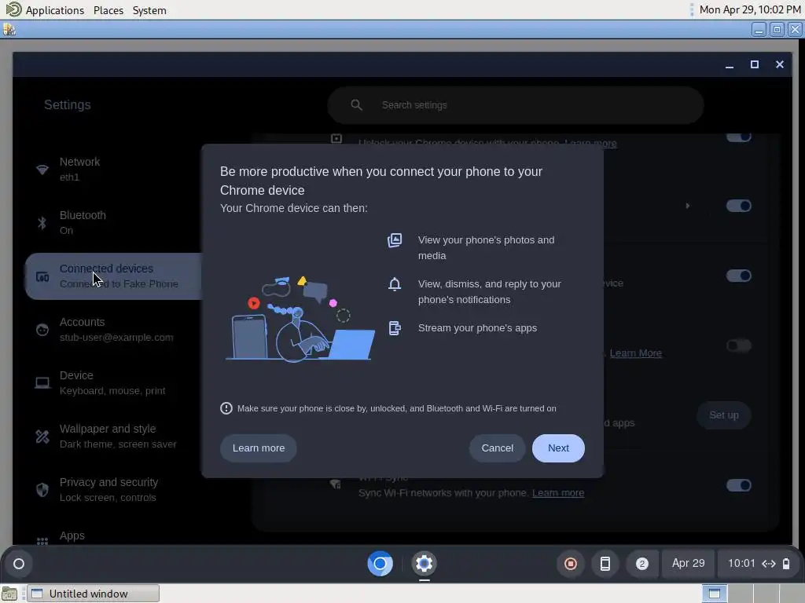Click the MATE logo icon

[x=13, y=9]
